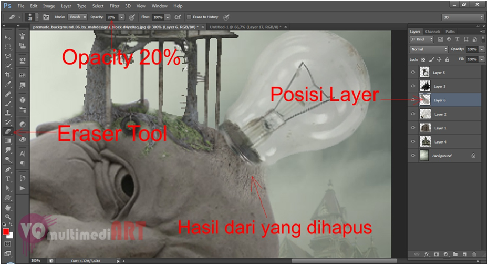The height and width of the screenshot is (265, 488).
Task: Select Layer 4 row
Action: click(444, 141)
